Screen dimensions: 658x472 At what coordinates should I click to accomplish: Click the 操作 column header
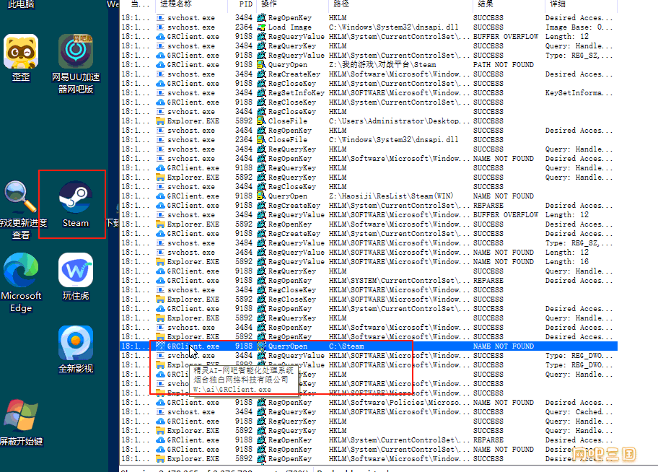[268, 4]
